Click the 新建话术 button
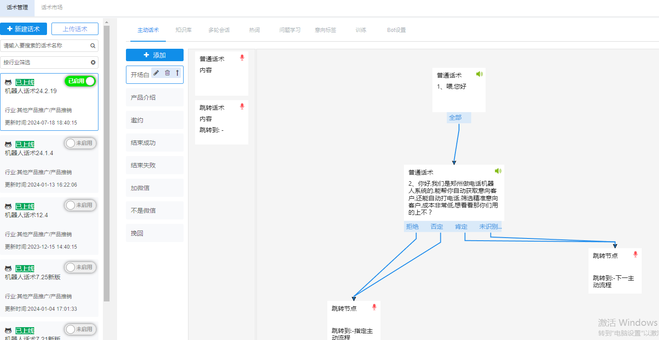659x340 pixels. click(x=24, y=29)
